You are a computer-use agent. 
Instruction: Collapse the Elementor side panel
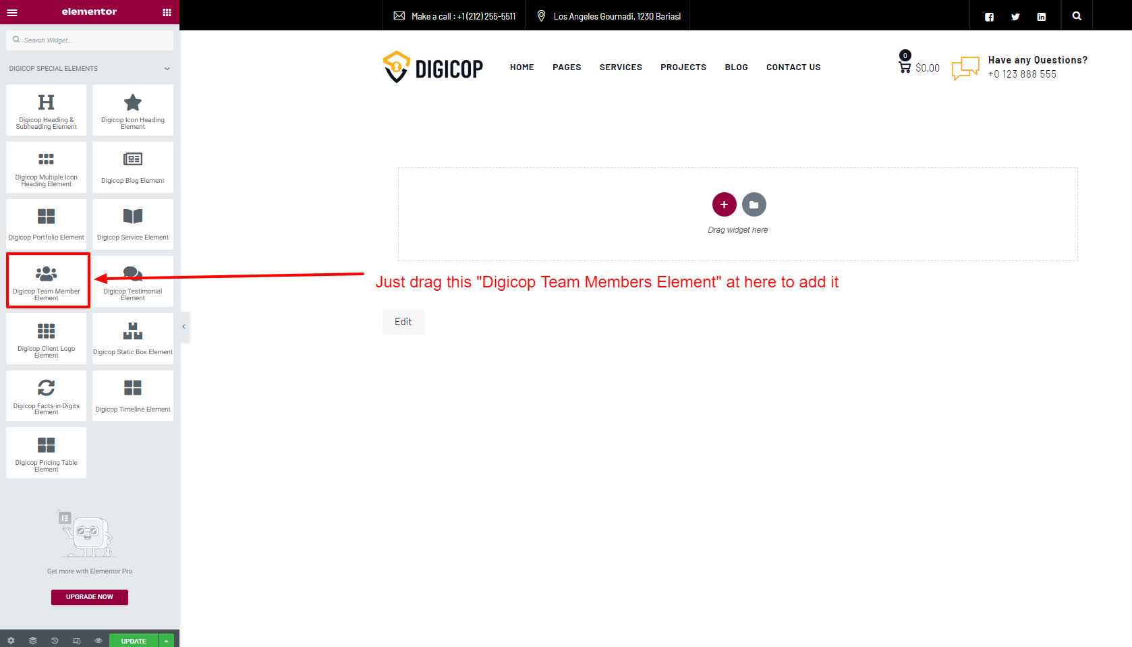point(183,327)
